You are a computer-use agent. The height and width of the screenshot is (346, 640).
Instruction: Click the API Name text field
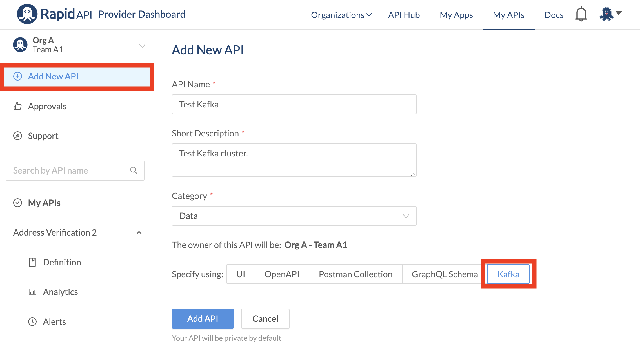294,104
